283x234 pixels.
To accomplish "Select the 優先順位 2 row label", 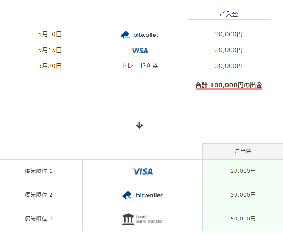I will [39, 195].
